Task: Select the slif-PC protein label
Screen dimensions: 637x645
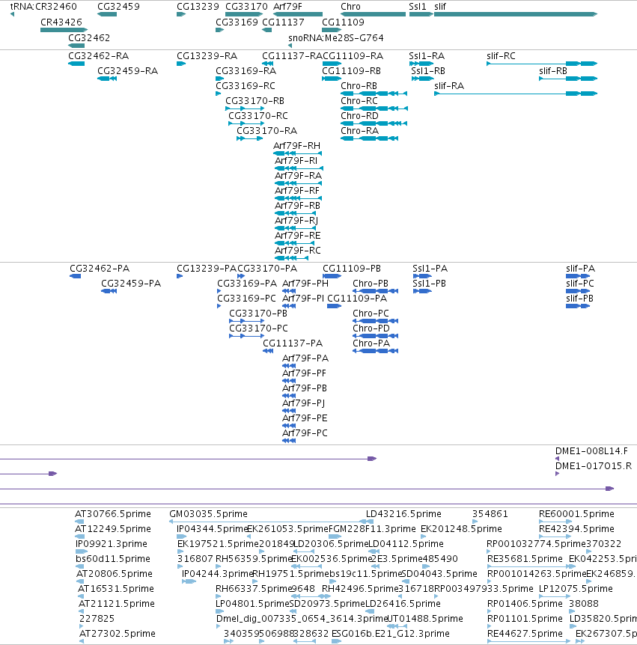Action: [x=580, y=284]
